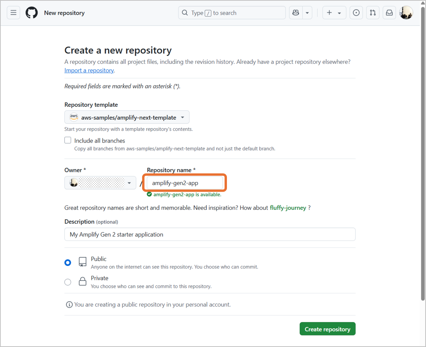The height and width of the screenshot is (347, 426).
Task: Click the Public repository book icon
Action: click(83, 262)
